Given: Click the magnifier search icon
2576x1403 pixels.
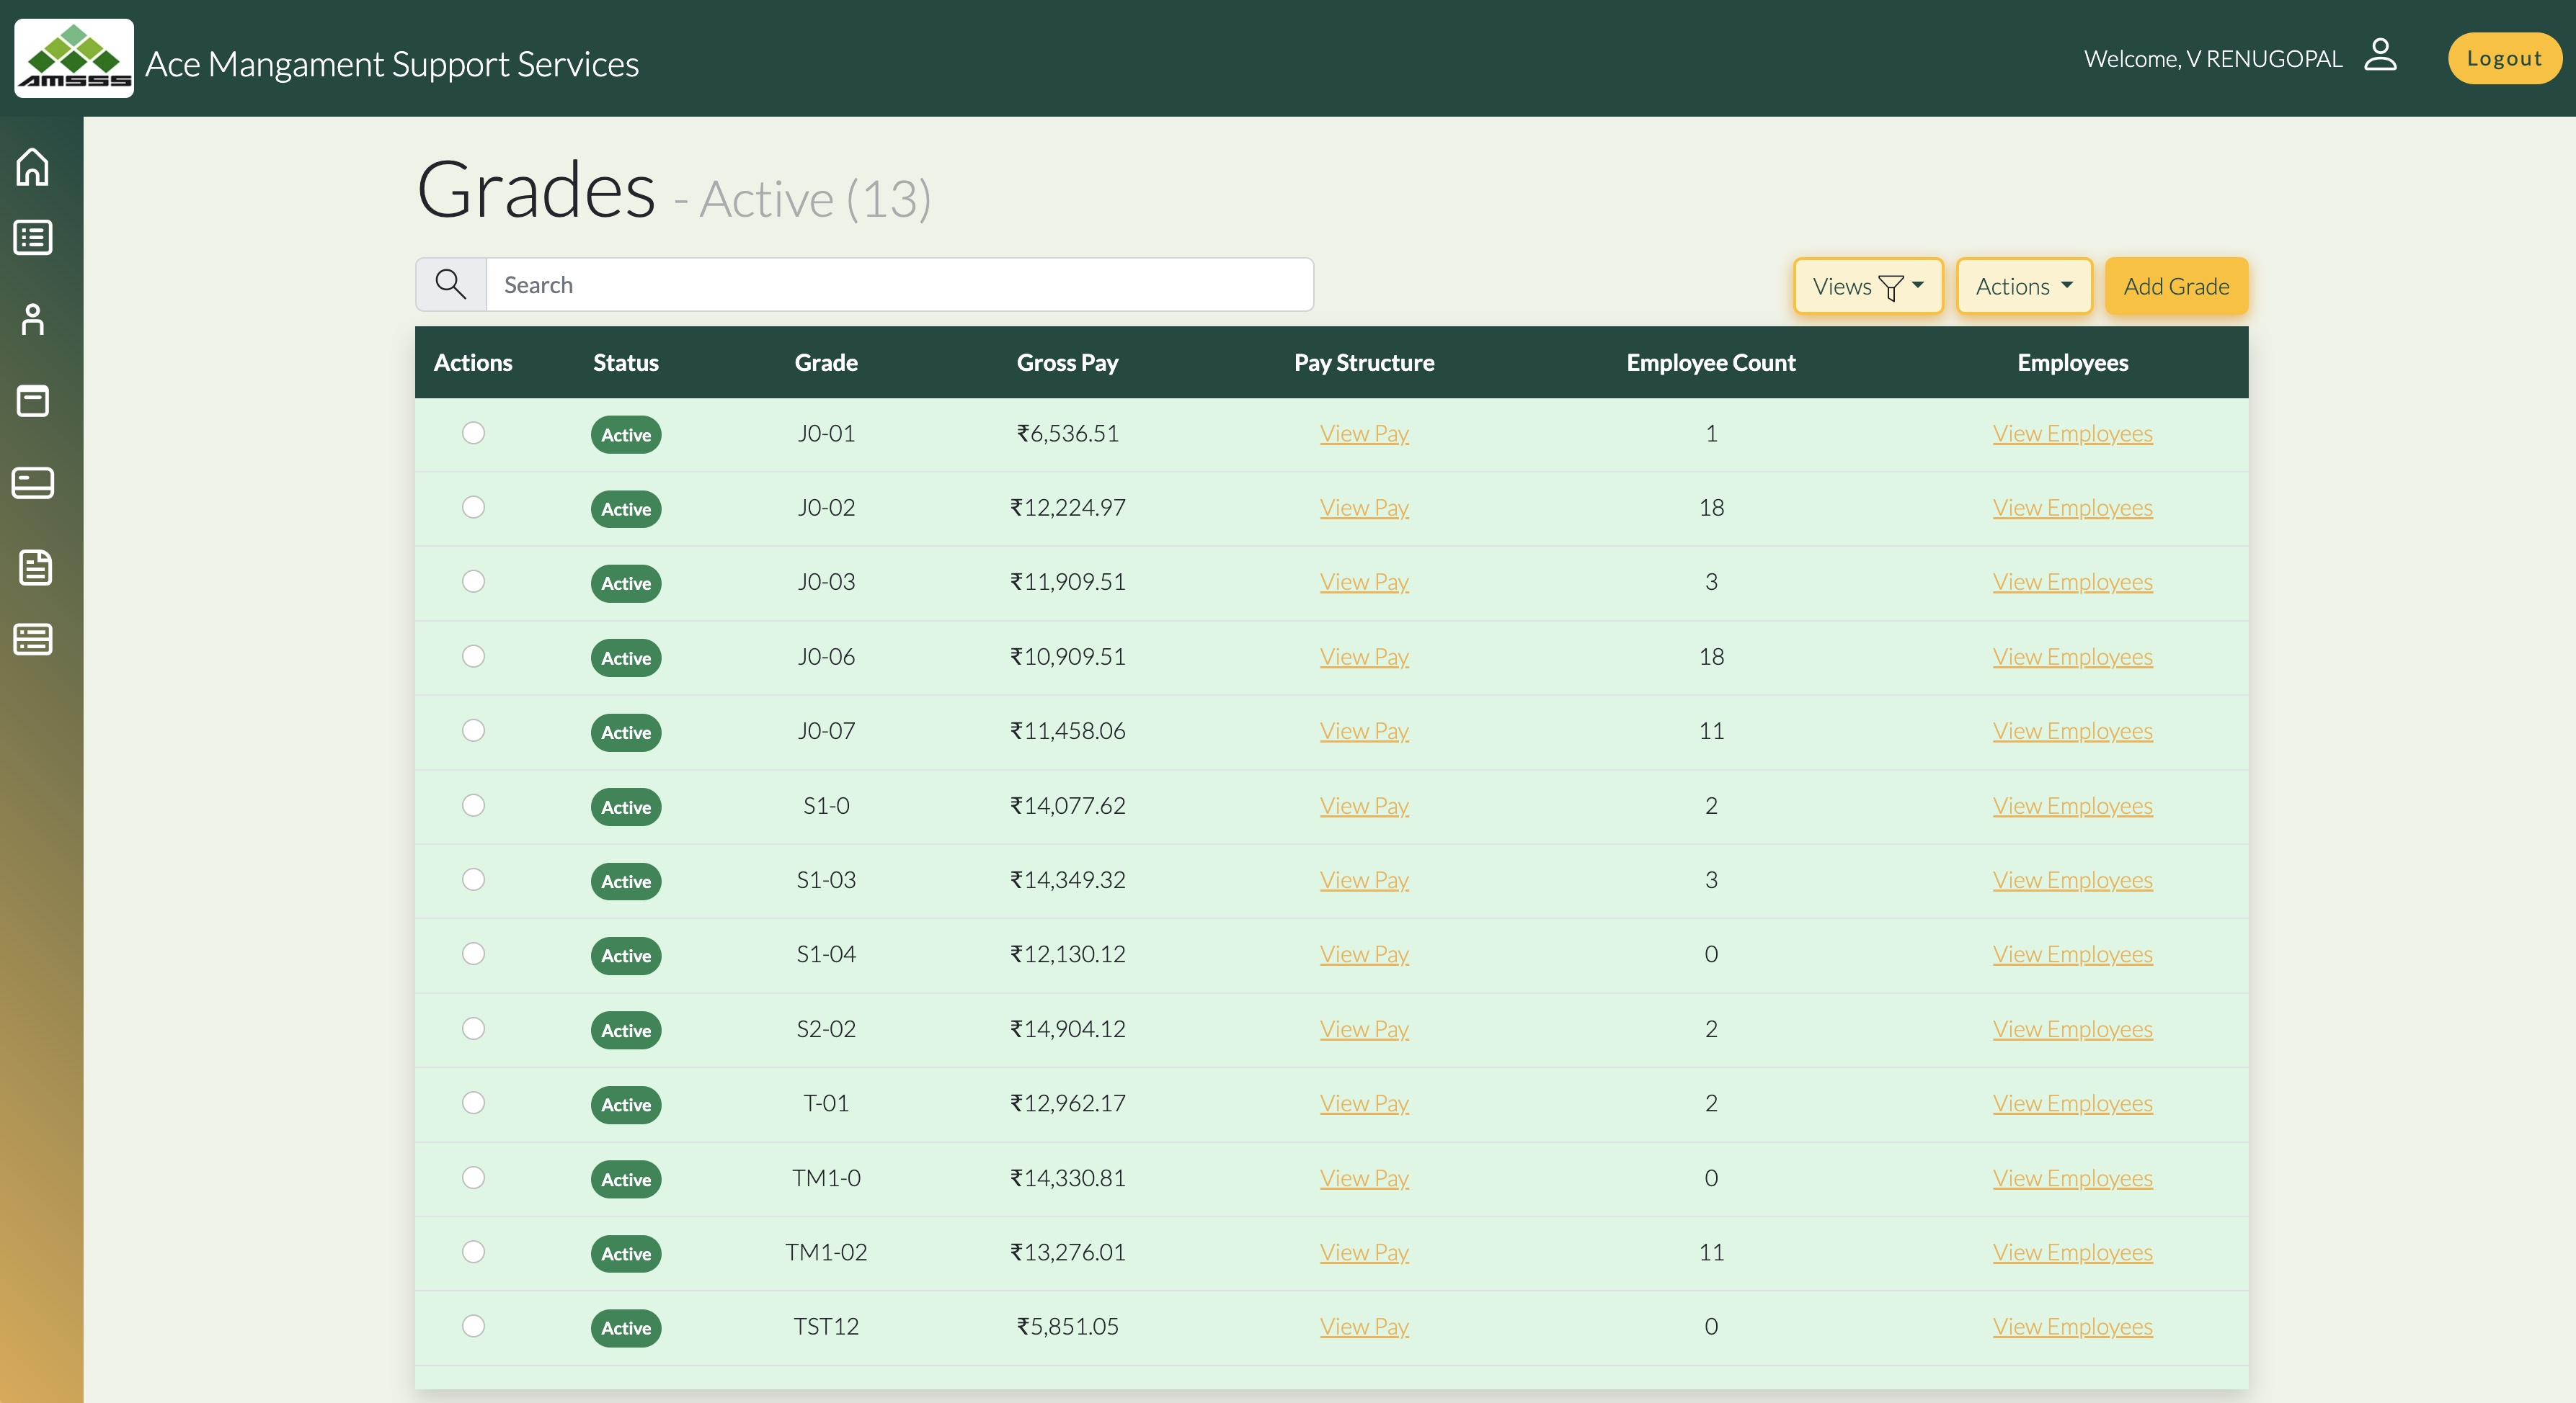Looking at the screenshot, I should click(451, 284).
